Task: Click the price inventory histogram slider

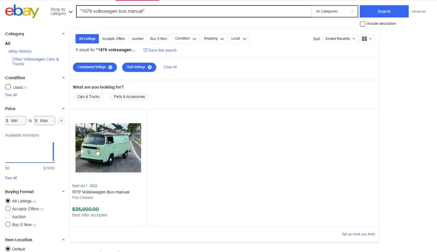Action: pyautogui.click(x=30, y=152)
